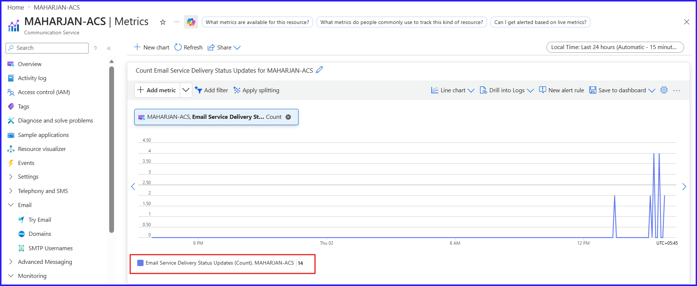Screen dimensions: 697x286
Task: Collapse the sidebar with double chevron
Action: click(109, 48)
